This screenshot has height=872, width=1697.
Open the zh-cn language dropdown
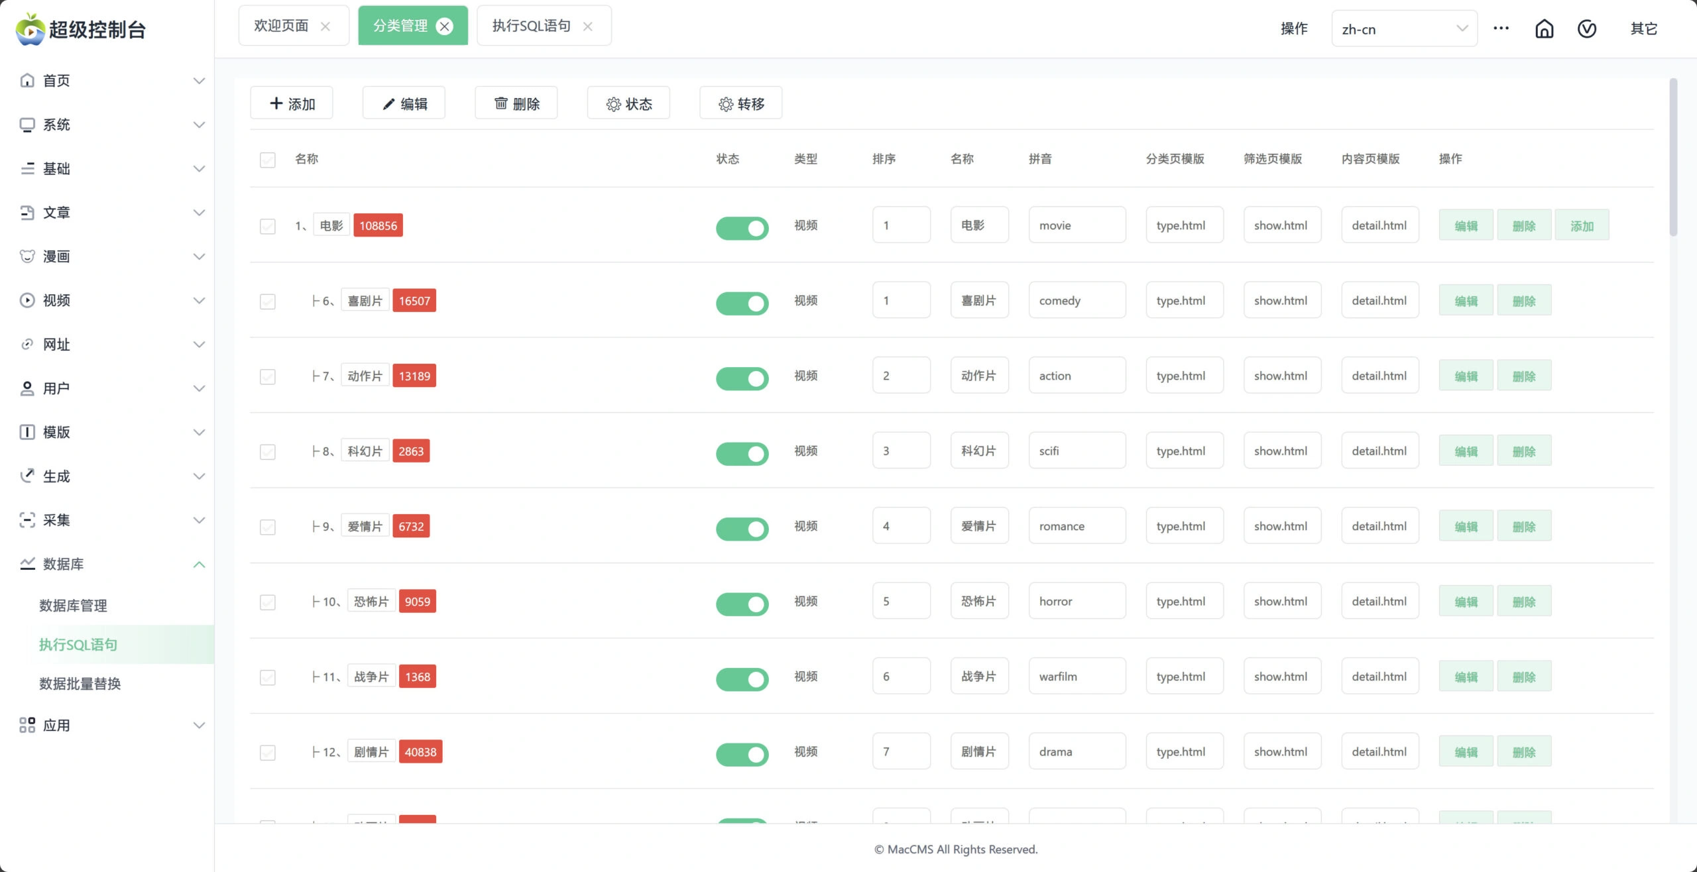click(1404, 29)
